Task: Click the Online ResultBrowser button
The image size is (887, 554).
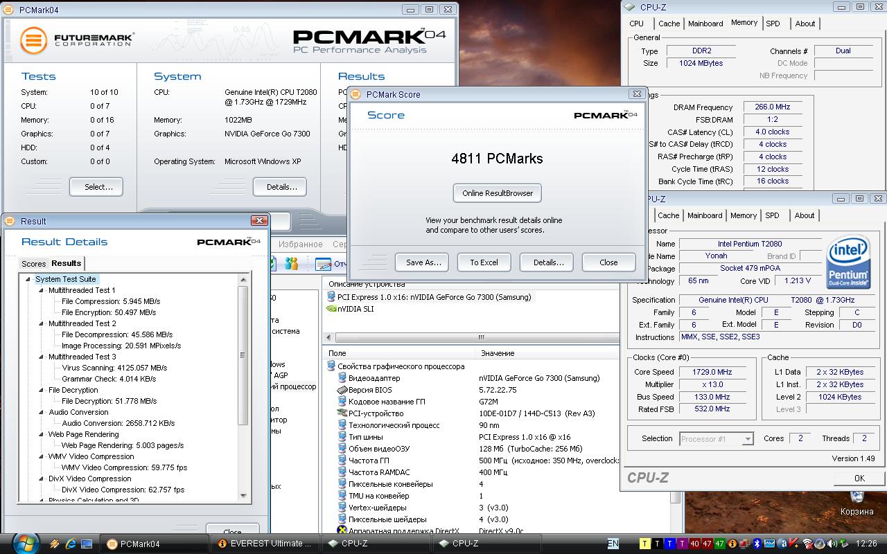Action: tap(498, 193)
